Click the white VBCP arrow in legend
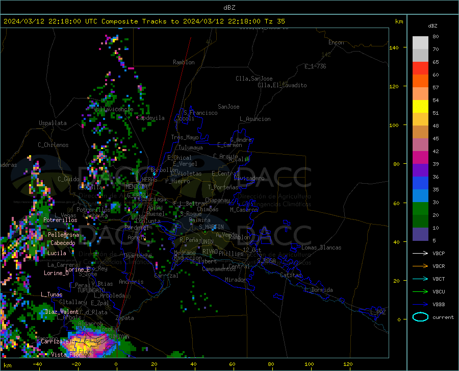The height and width of the screenshot is (371, 459). 420,253
